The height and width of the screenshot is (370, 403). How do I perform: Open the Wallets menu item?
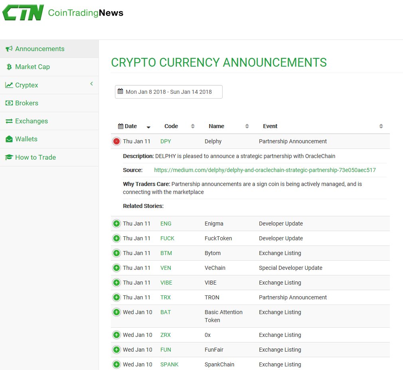49,139
